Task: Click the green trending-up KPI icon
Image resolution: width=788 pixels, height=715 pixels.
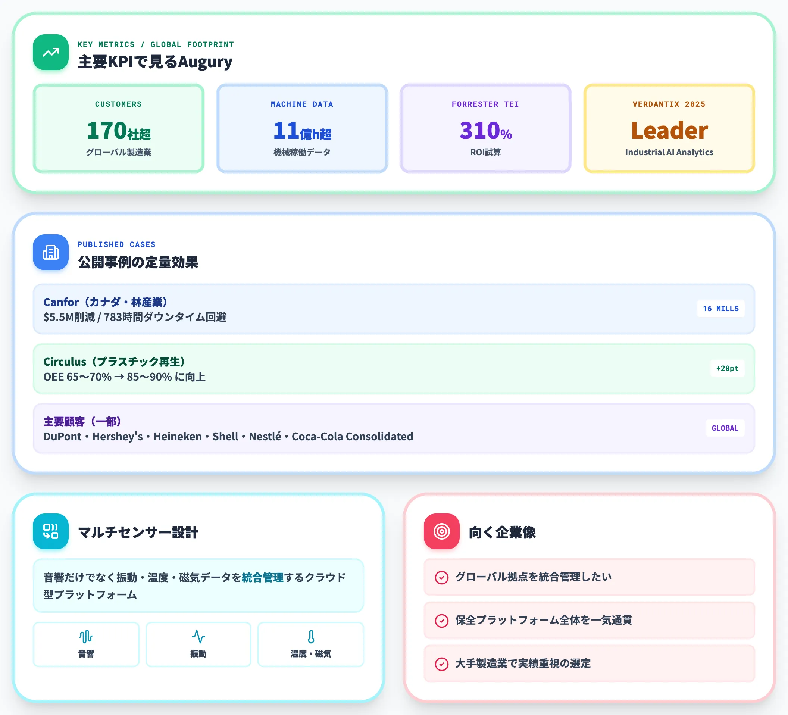Action: [x=51, y=52]
